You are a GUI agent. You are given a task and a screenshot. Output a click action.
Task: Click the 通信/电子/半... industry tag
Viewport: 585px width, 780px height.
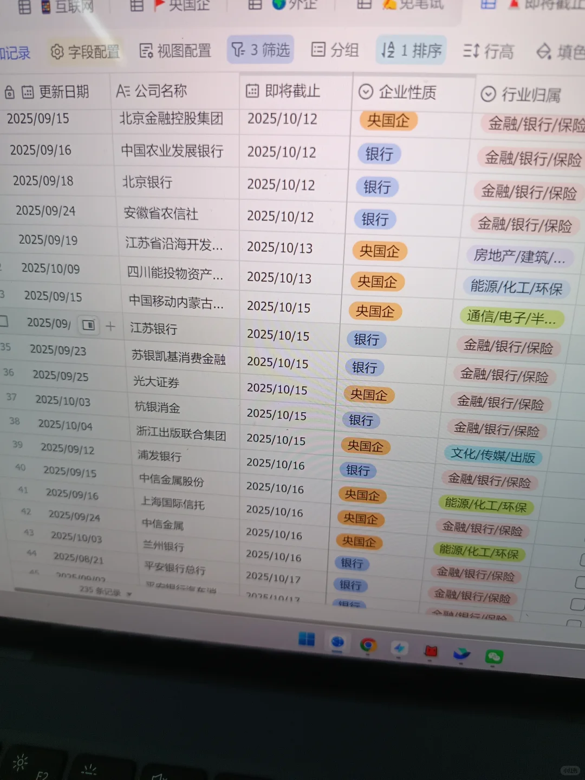coord(512,317)
